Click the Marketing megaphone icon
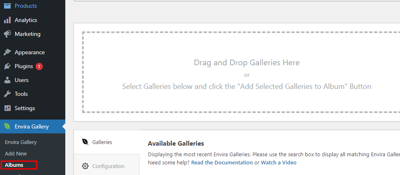400x175 pixels. click(7, 34)
